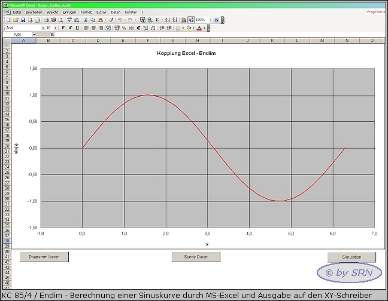
Task: Click the Open file folder icon
Action: pyautogui.click(x=16, y=20)
